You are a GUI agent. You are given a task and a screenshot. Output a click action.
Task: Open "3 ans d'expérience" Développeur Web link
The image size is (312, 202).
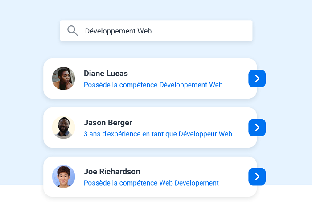[158, 134]
